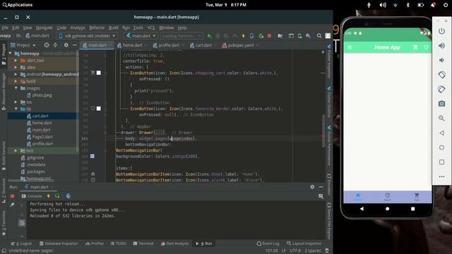Open hamburger drawer menu in Home App
The width and height of the screenshot is (452, 254).
350,47
